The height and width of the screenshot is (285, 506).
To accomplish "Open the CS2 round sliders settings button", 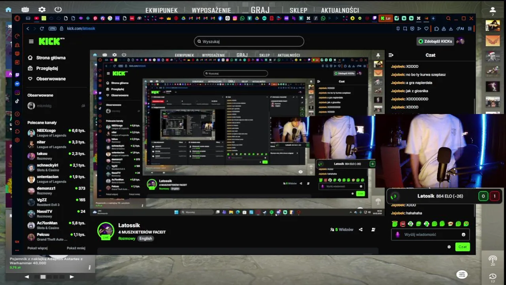I will 462,274.
